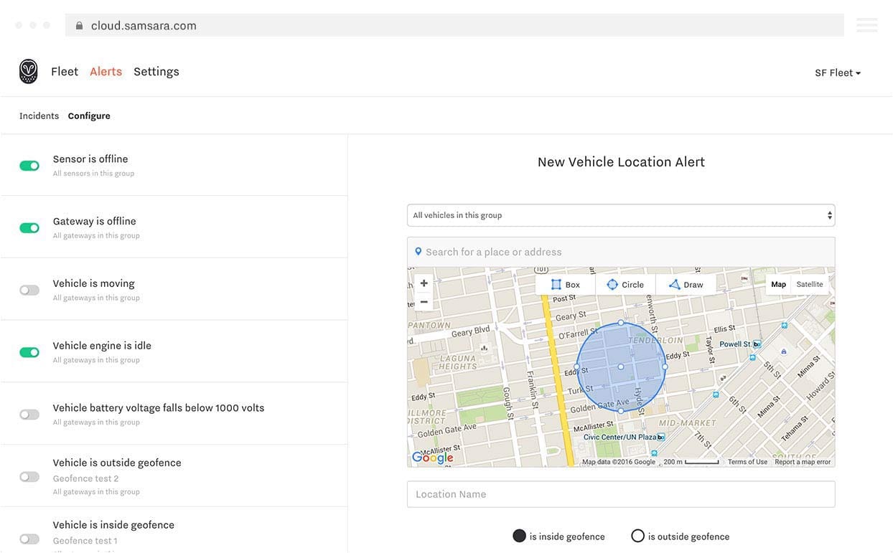This screenshot has width=893, height=553.
Task: Click the Samsara owl logo
Action: 28,71
